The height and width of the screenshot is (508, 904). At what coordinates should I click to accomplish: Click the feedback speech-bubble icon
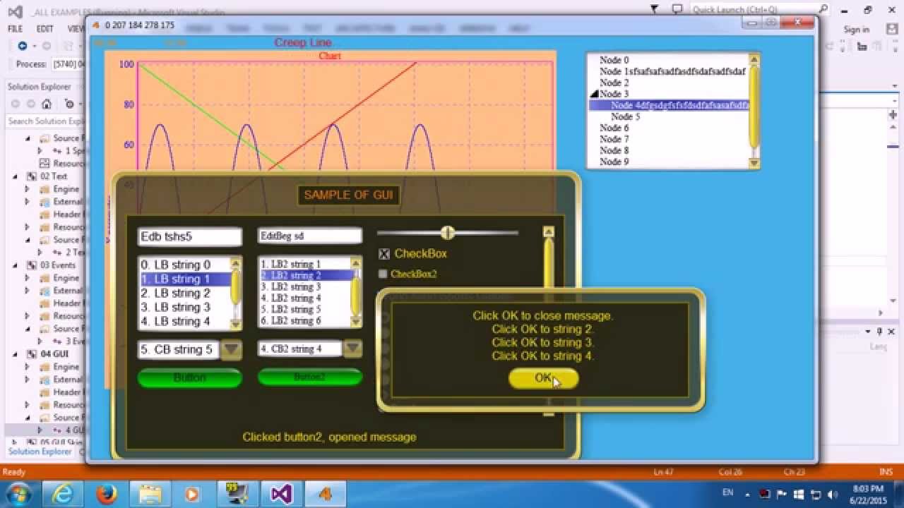tap(677, 9)
